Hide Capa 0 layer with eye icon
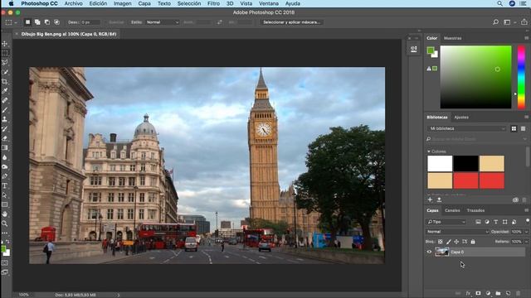Image resolution: width=531 pixels, height=298 pixels. 429,252
